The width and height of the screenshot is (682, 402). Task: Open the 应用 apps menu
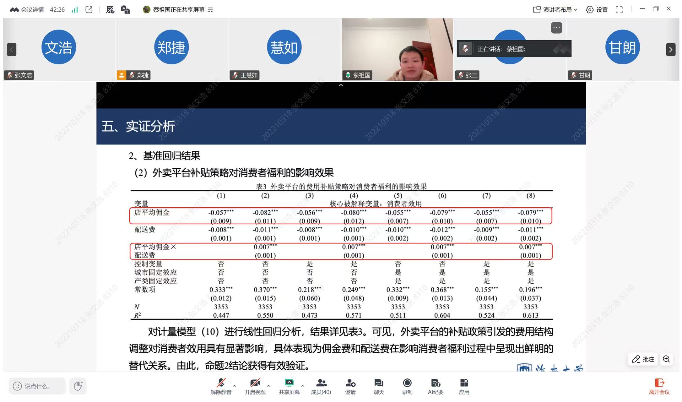coord(464,386)
